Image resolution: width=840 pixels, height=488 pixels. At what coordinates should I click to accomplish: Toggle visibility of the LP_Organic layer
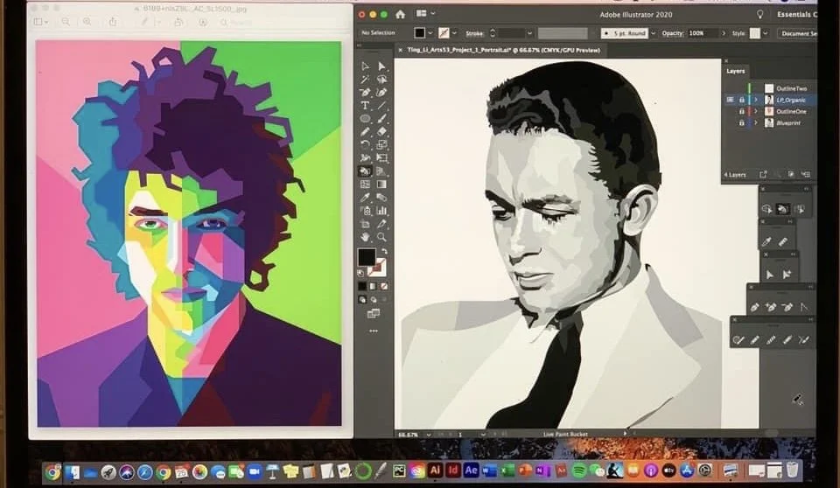pyautogui.click(x=730, y=100)
